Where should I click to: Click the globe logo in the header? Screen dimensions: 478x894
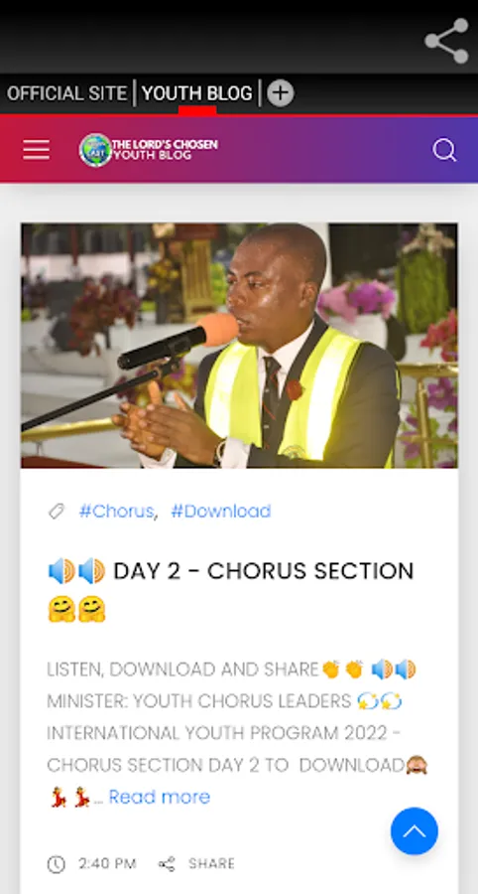[x=95, y=150]
